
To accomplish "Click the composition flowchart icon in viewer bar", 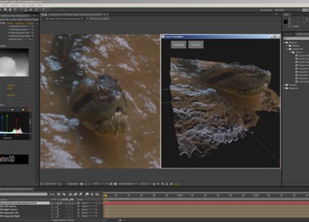I will click(167, 184).
